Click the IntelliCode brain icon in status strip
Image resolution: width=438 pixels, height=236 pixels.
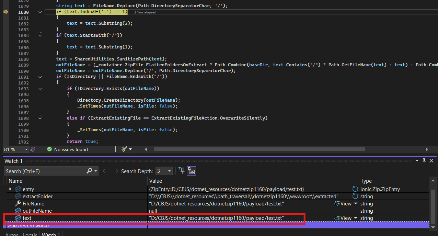point(33,149)
